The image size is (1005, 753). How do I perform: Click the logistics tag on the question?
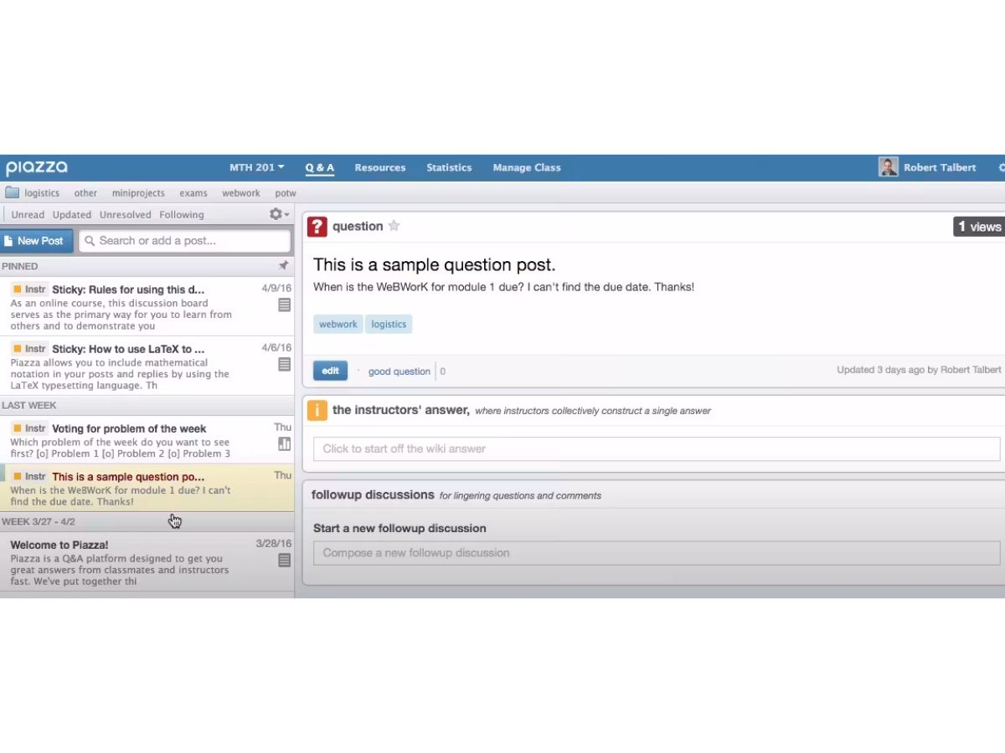(x=389, y=325)
